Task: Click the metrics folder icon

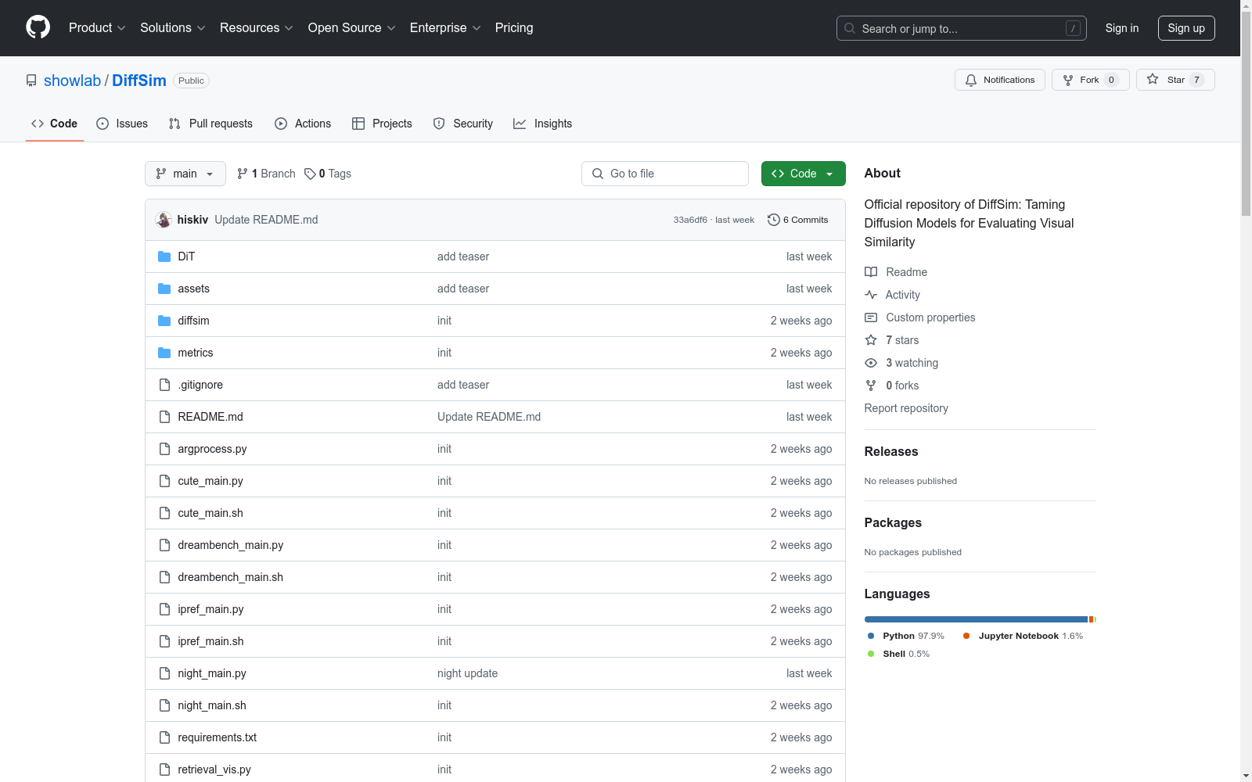Action: tap(164, 353)
